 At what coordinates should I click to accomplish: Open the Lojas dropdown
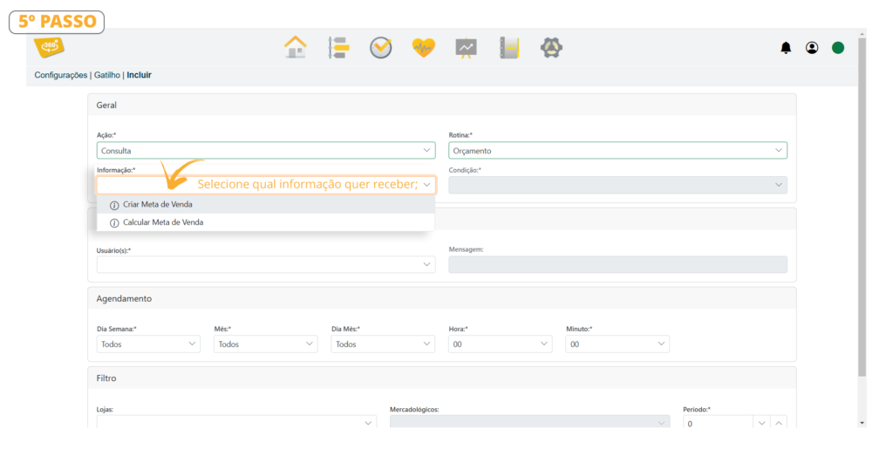[236, 422]
